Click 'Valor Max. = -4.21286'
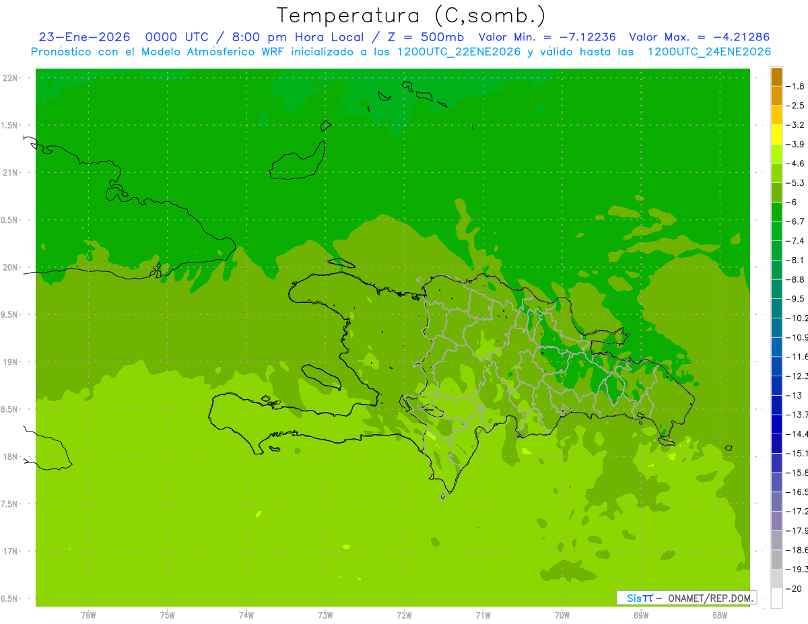 (x=699, y=38)
